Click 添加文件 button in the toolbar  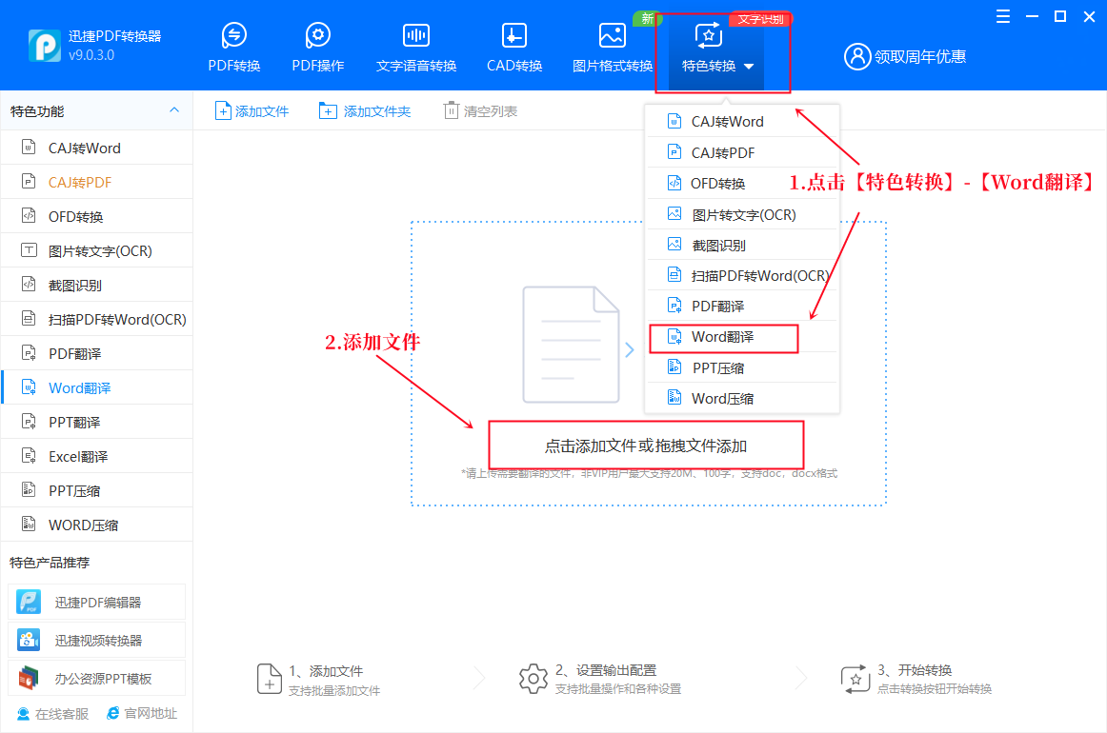(x=252, y=110)
